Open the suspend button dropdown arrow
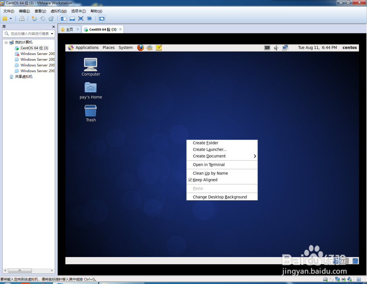The height and width of the screenshot is (284, 367). tap(10, 19)
